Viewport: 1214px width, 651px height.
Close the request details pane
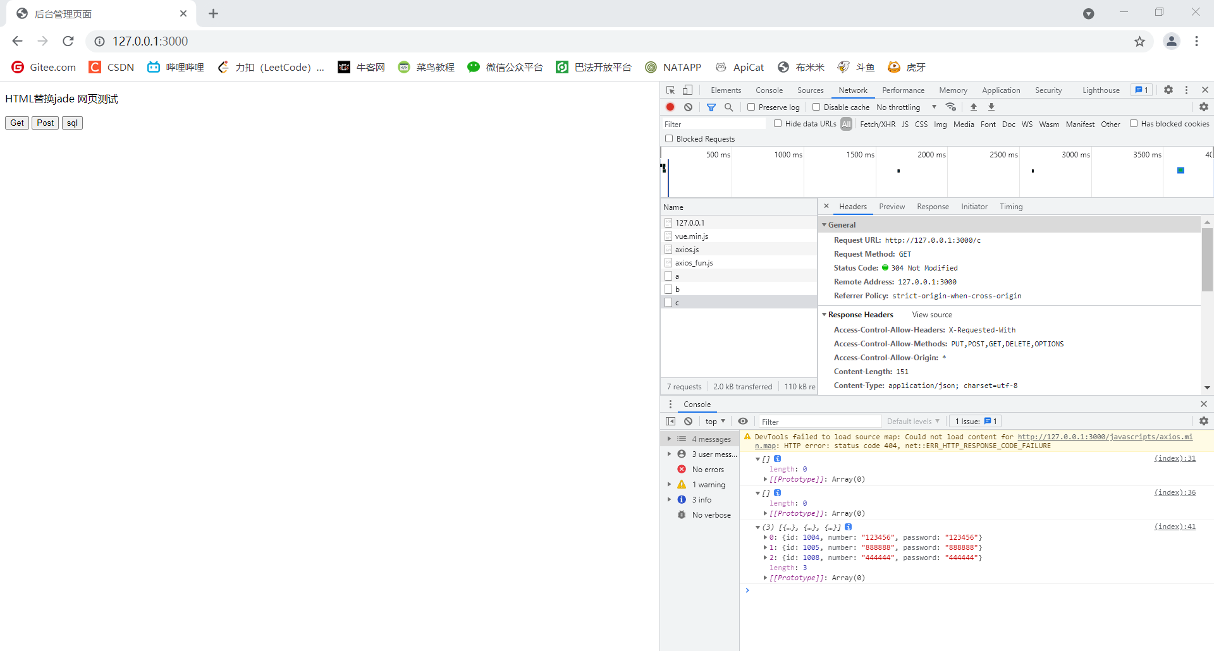point(826,206)
